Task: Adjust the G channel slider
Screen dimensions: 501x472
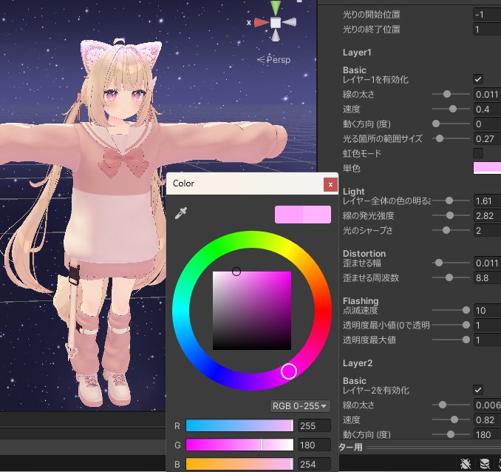Action: 239,445
